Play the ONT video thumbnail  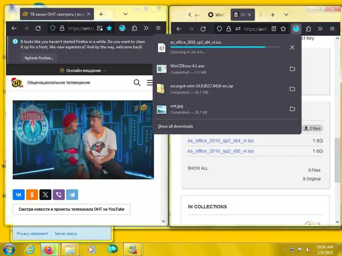83,140
